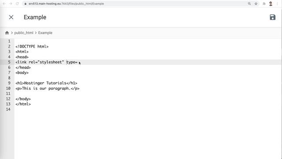282x159 pixels.
Task: Reload the page
Action: [x=17, y=4]
